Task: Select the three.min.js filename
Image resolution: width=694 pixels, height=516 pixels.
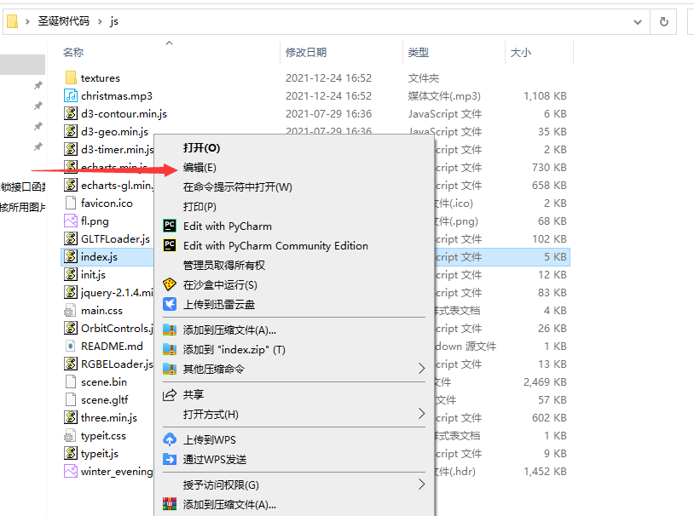Action: (109, 418)
